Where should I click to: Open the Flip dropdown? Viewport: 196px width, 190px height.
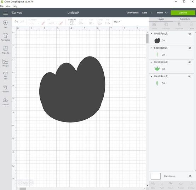point(108,23)
